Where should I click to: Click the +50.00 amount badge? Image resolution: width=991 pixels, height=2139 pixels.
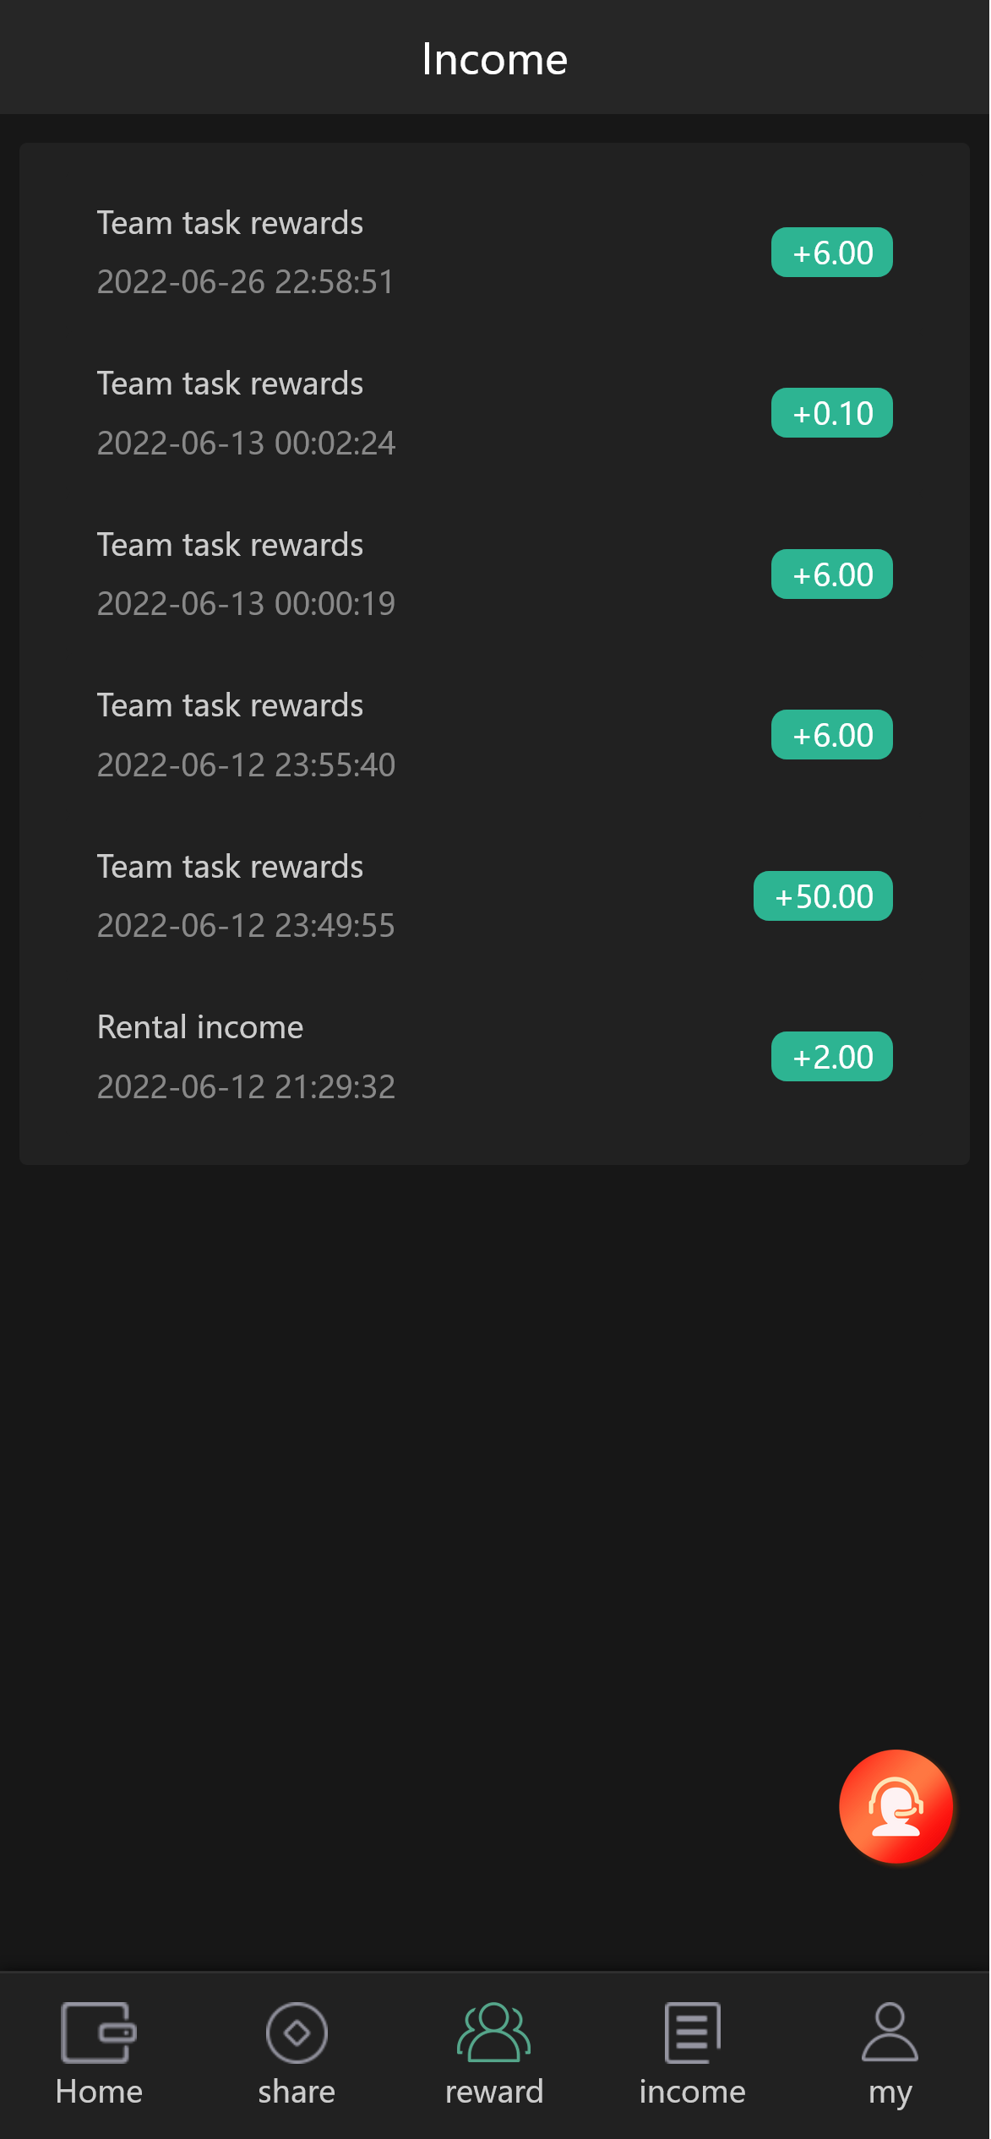(x=823, y=896)
